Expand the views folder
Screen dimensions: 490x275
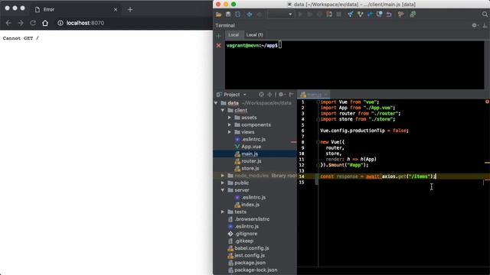[x=230, y=132]
